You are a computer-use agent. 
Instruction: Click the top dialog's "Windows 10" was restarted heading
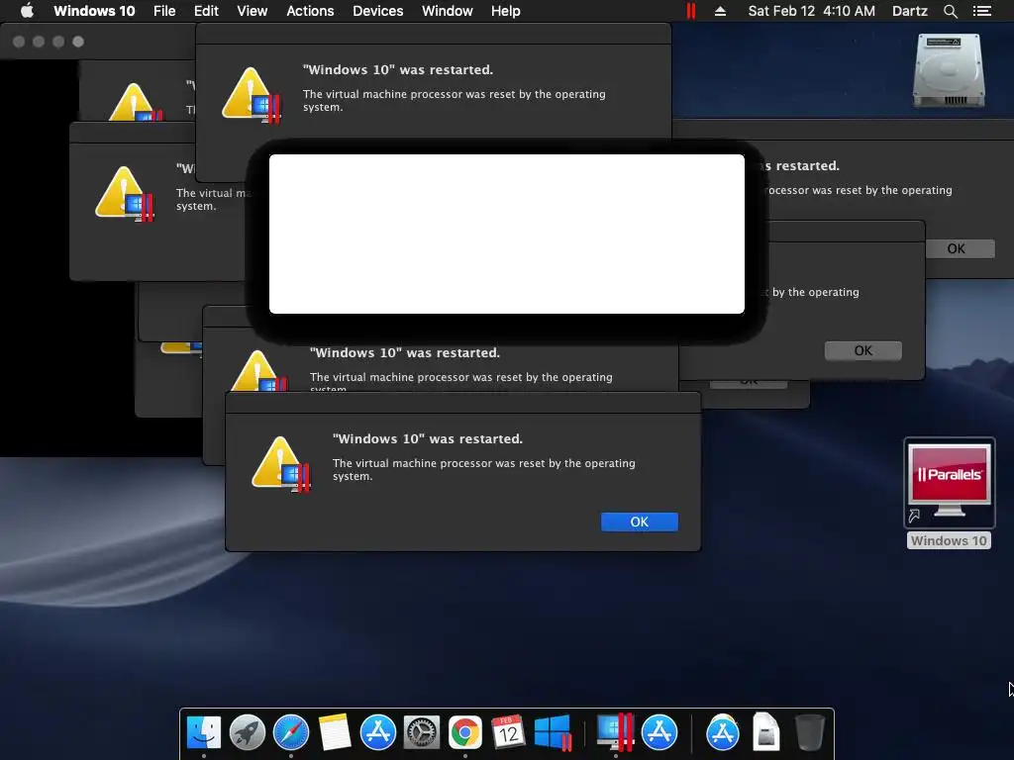point(398,70)
